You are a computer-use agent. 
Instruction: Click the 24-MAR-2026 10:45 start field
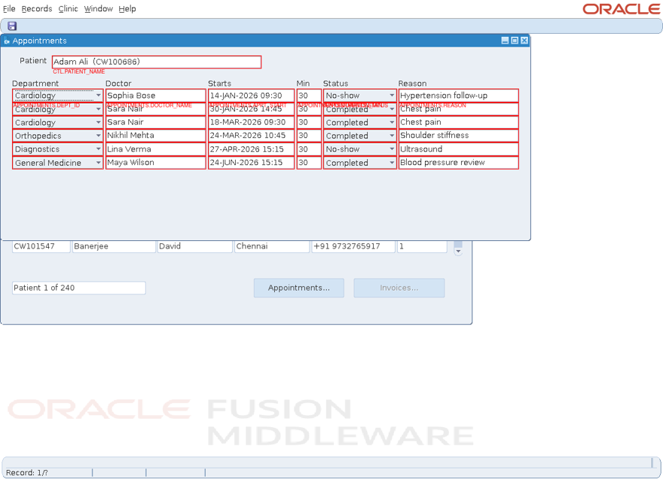251,136
